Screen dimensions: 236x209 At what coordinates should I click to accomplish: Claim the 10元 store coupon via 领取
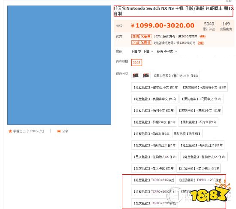point(203,36)
